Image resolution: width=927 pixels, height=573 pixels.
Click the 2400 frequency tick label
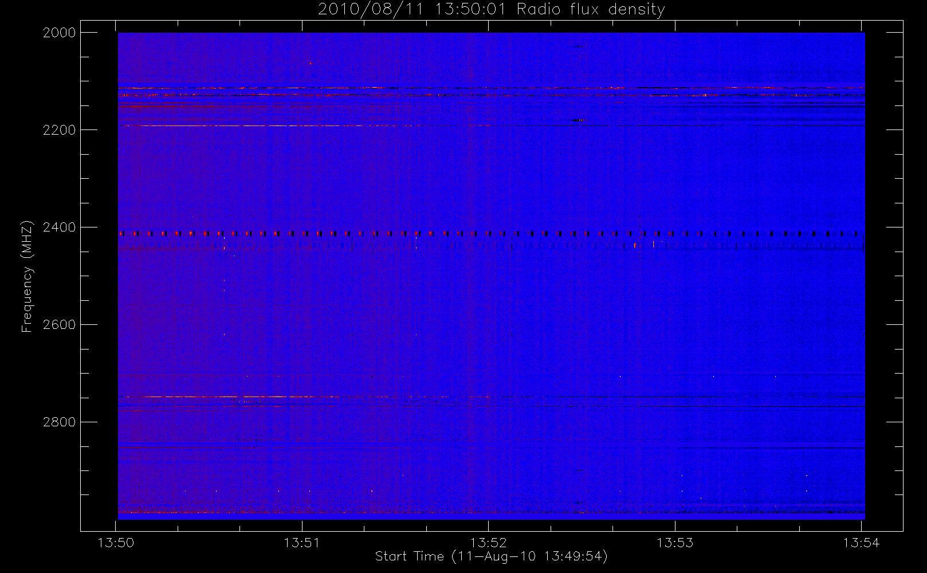pyautogui.click(x=60, y=227)
